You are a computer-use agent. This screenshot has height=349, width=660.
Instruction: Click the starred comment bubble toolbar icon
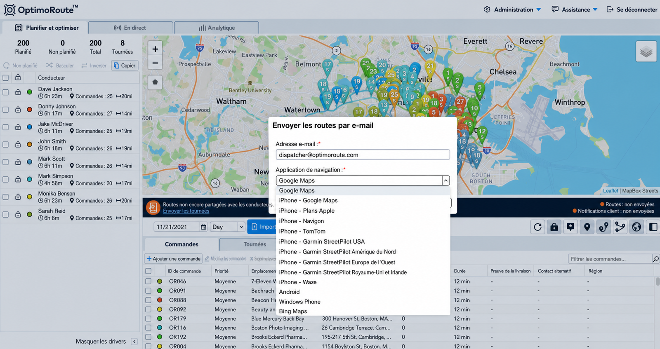tap(571, 227)
